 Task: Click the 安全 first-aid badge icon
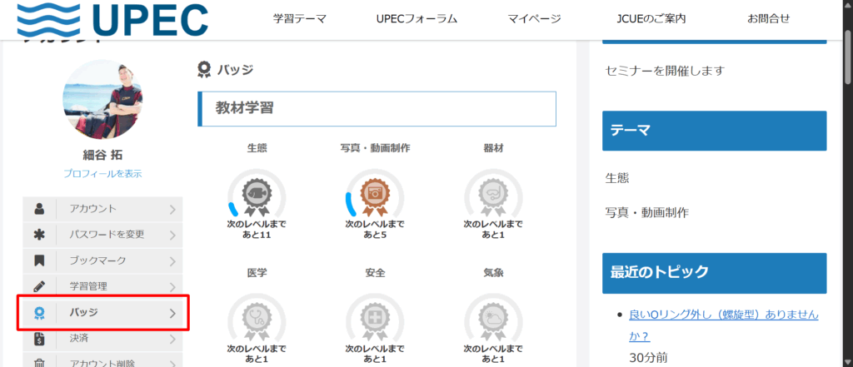point(375,319)
